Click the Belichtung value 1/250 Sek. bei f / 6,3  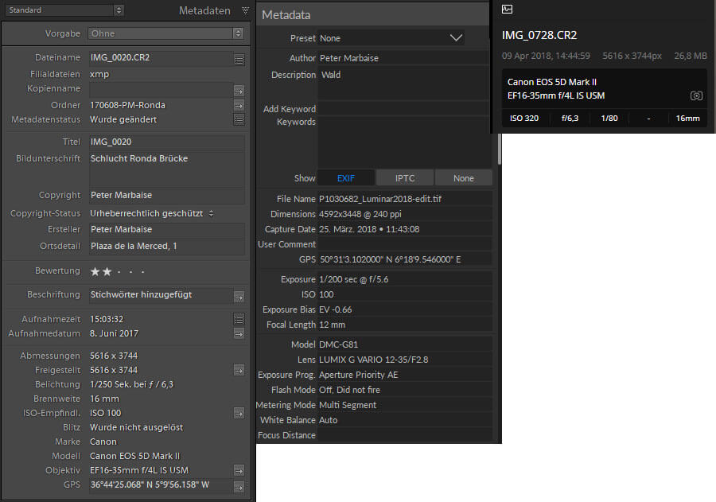tap(131, 384)
